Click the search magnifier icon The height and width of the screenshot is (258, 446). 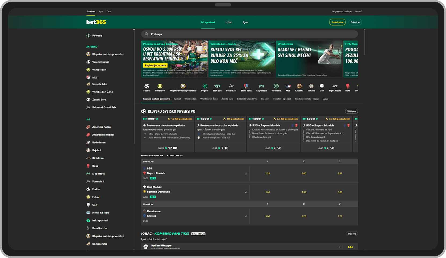point(146,34)
